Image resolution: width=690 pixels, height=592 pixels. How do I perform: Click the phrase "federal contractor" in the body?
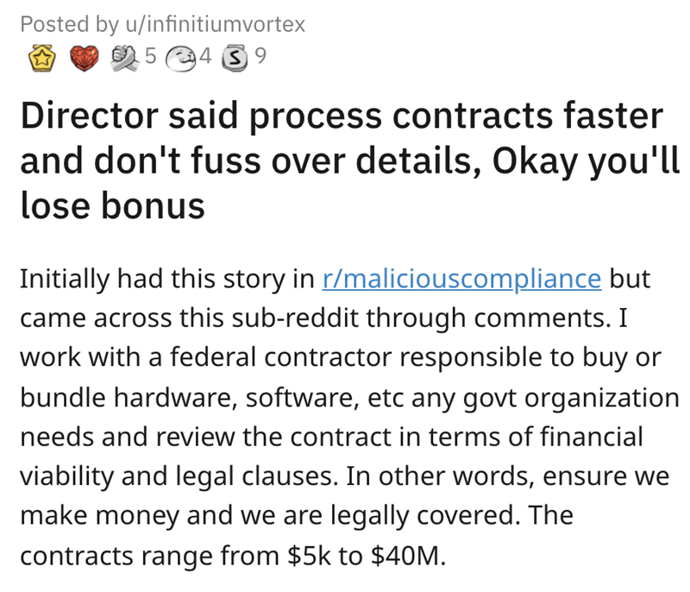pos(228,359)
